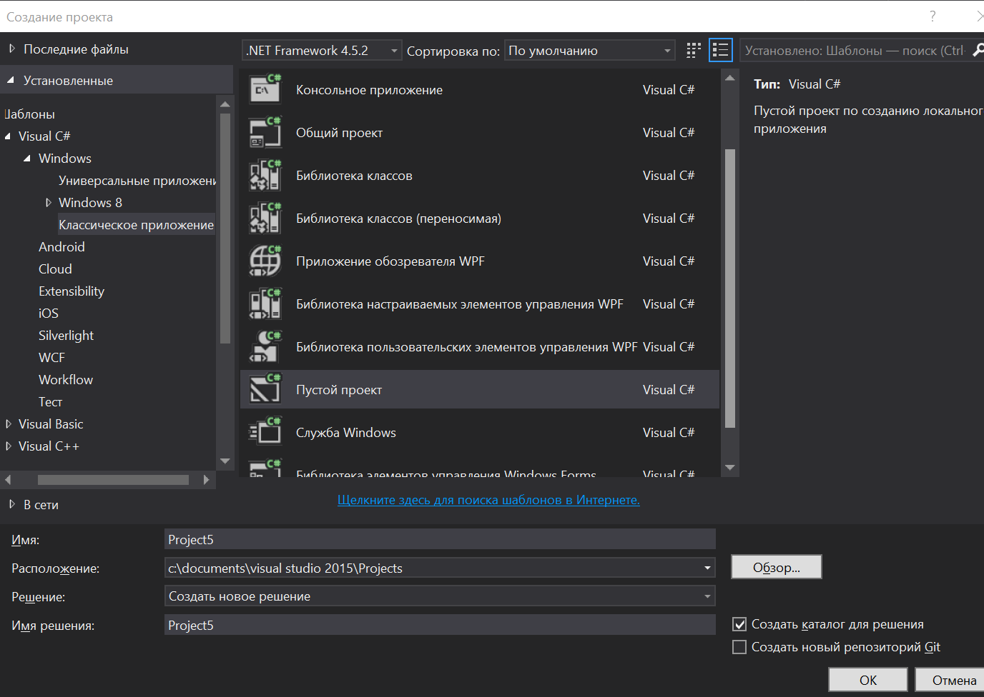Click the WPF browser application globe icon
Viewport: 984px width, 697px height.
[265, 261]
